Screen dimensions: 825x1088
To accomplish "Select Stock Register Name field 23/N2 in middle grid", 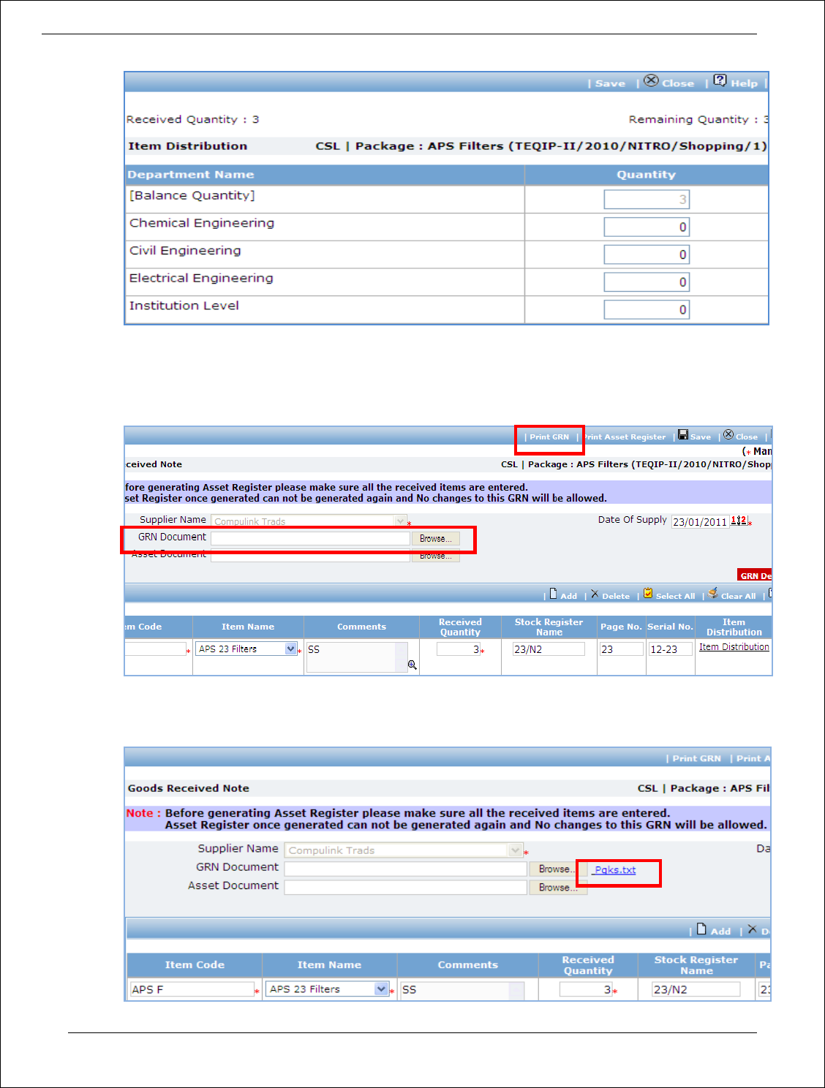I will pos(549,649).
